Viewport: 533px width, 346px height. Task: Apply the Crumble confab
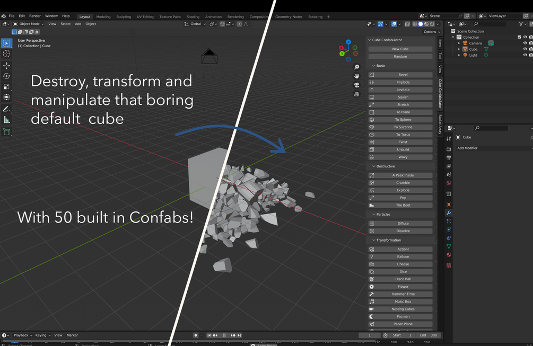pos(400,183)
